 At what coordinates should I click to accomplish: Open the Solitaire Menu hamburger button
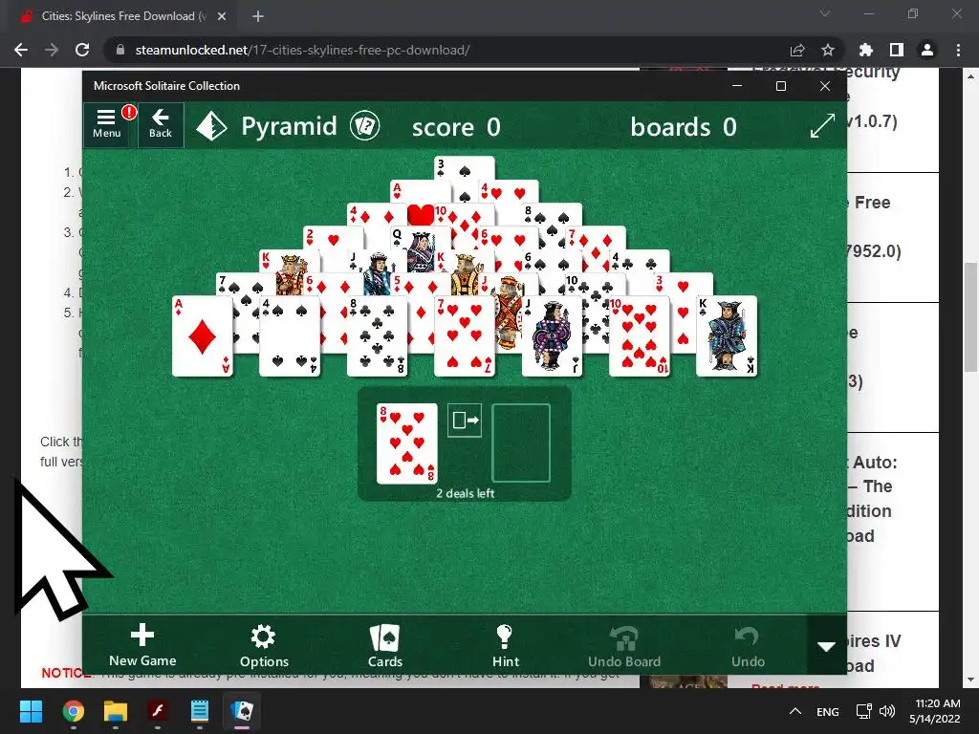(106, 125)
